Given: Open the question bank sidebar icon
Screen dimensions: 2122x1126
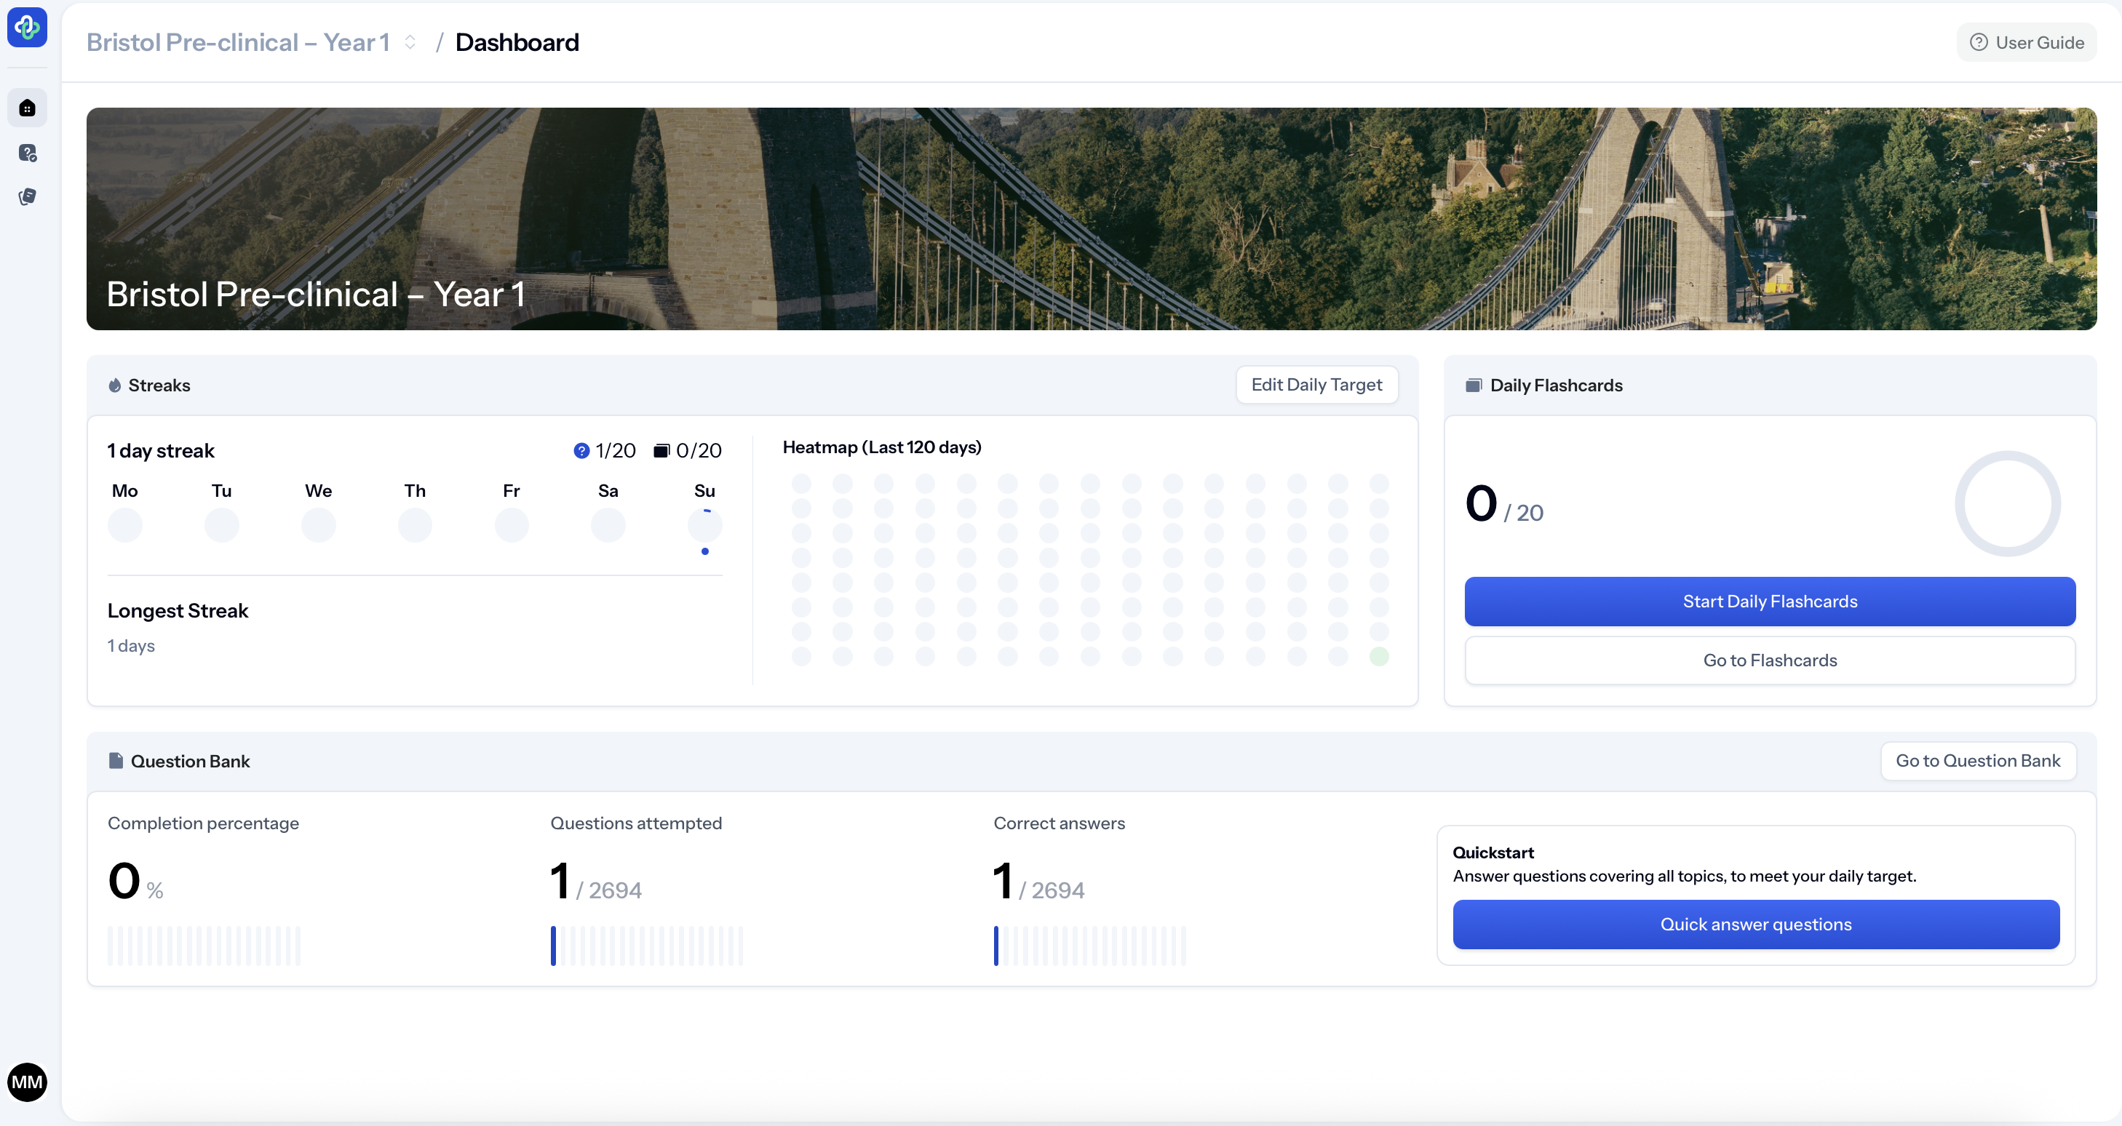Looking at the screenshot, I should pos(27,152).
